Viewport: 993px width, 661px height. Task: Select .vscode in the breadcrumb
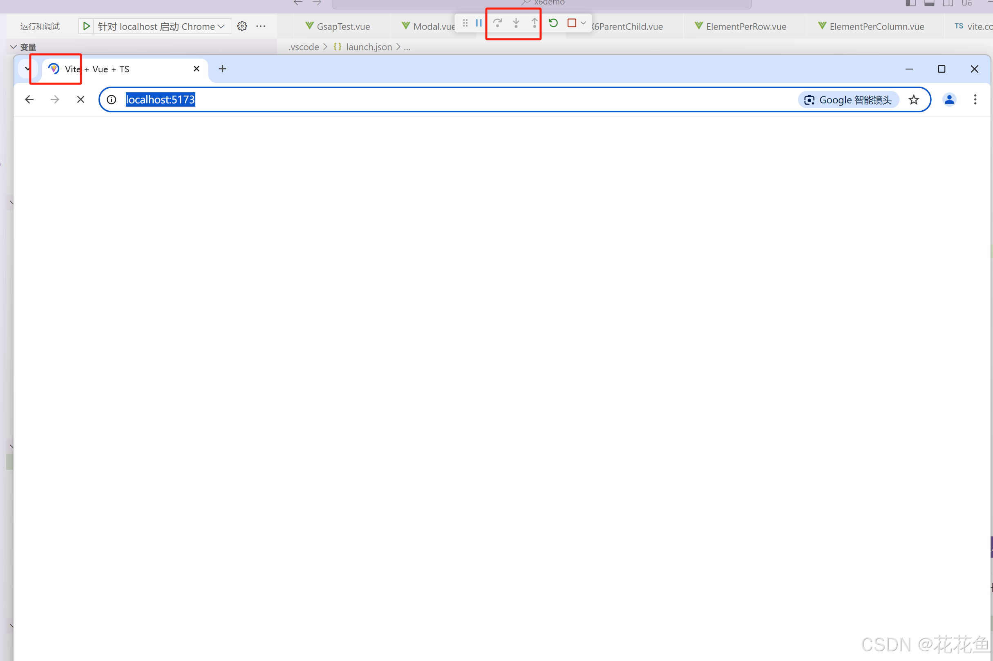(x=304, y=47)
